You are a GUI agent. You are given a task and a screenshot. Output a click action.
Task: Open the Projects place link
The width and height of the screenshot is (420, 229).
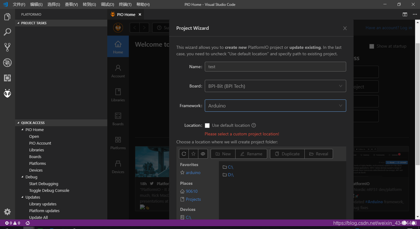(193, 199)
